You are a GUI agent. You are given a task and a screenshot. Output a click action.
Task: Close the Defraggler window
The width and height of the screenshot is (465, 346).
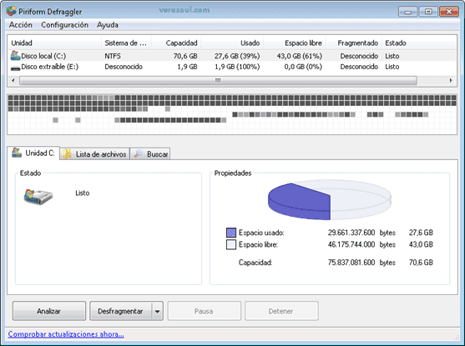449,12
